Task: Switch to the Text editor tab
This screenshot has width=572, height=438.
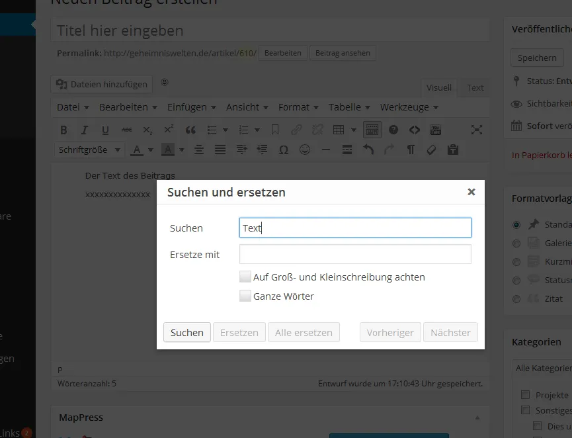Action: pos(475,88)
